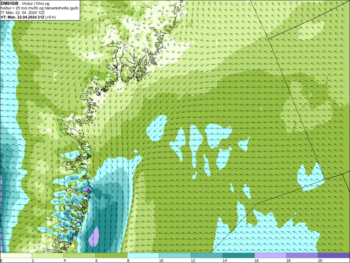Click the "16" label on the color scale
The width and height of the screenshot is (350, 263).
[x=257, y=261]
